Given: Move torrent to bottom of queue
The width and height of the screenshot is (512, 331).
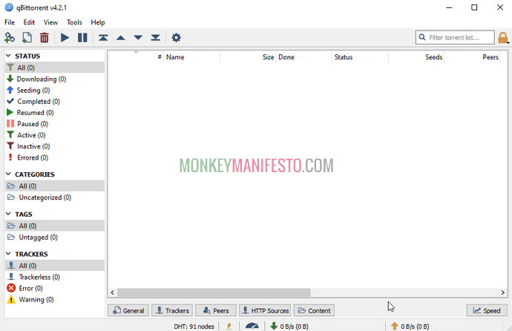Looking at the screenshot, I should click(x=155, y=38).
